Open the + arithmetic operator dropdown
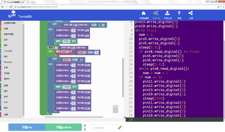The image size is (225, 132). [90, 52]
